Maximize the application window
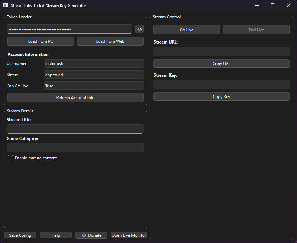Image resolution: width=297 pixels, height=243 pixels. tap(273, 5)
